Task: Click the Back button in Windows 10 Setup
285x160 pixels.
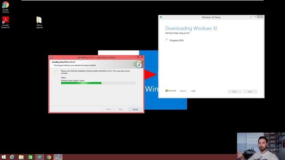Action: point(235,92)
